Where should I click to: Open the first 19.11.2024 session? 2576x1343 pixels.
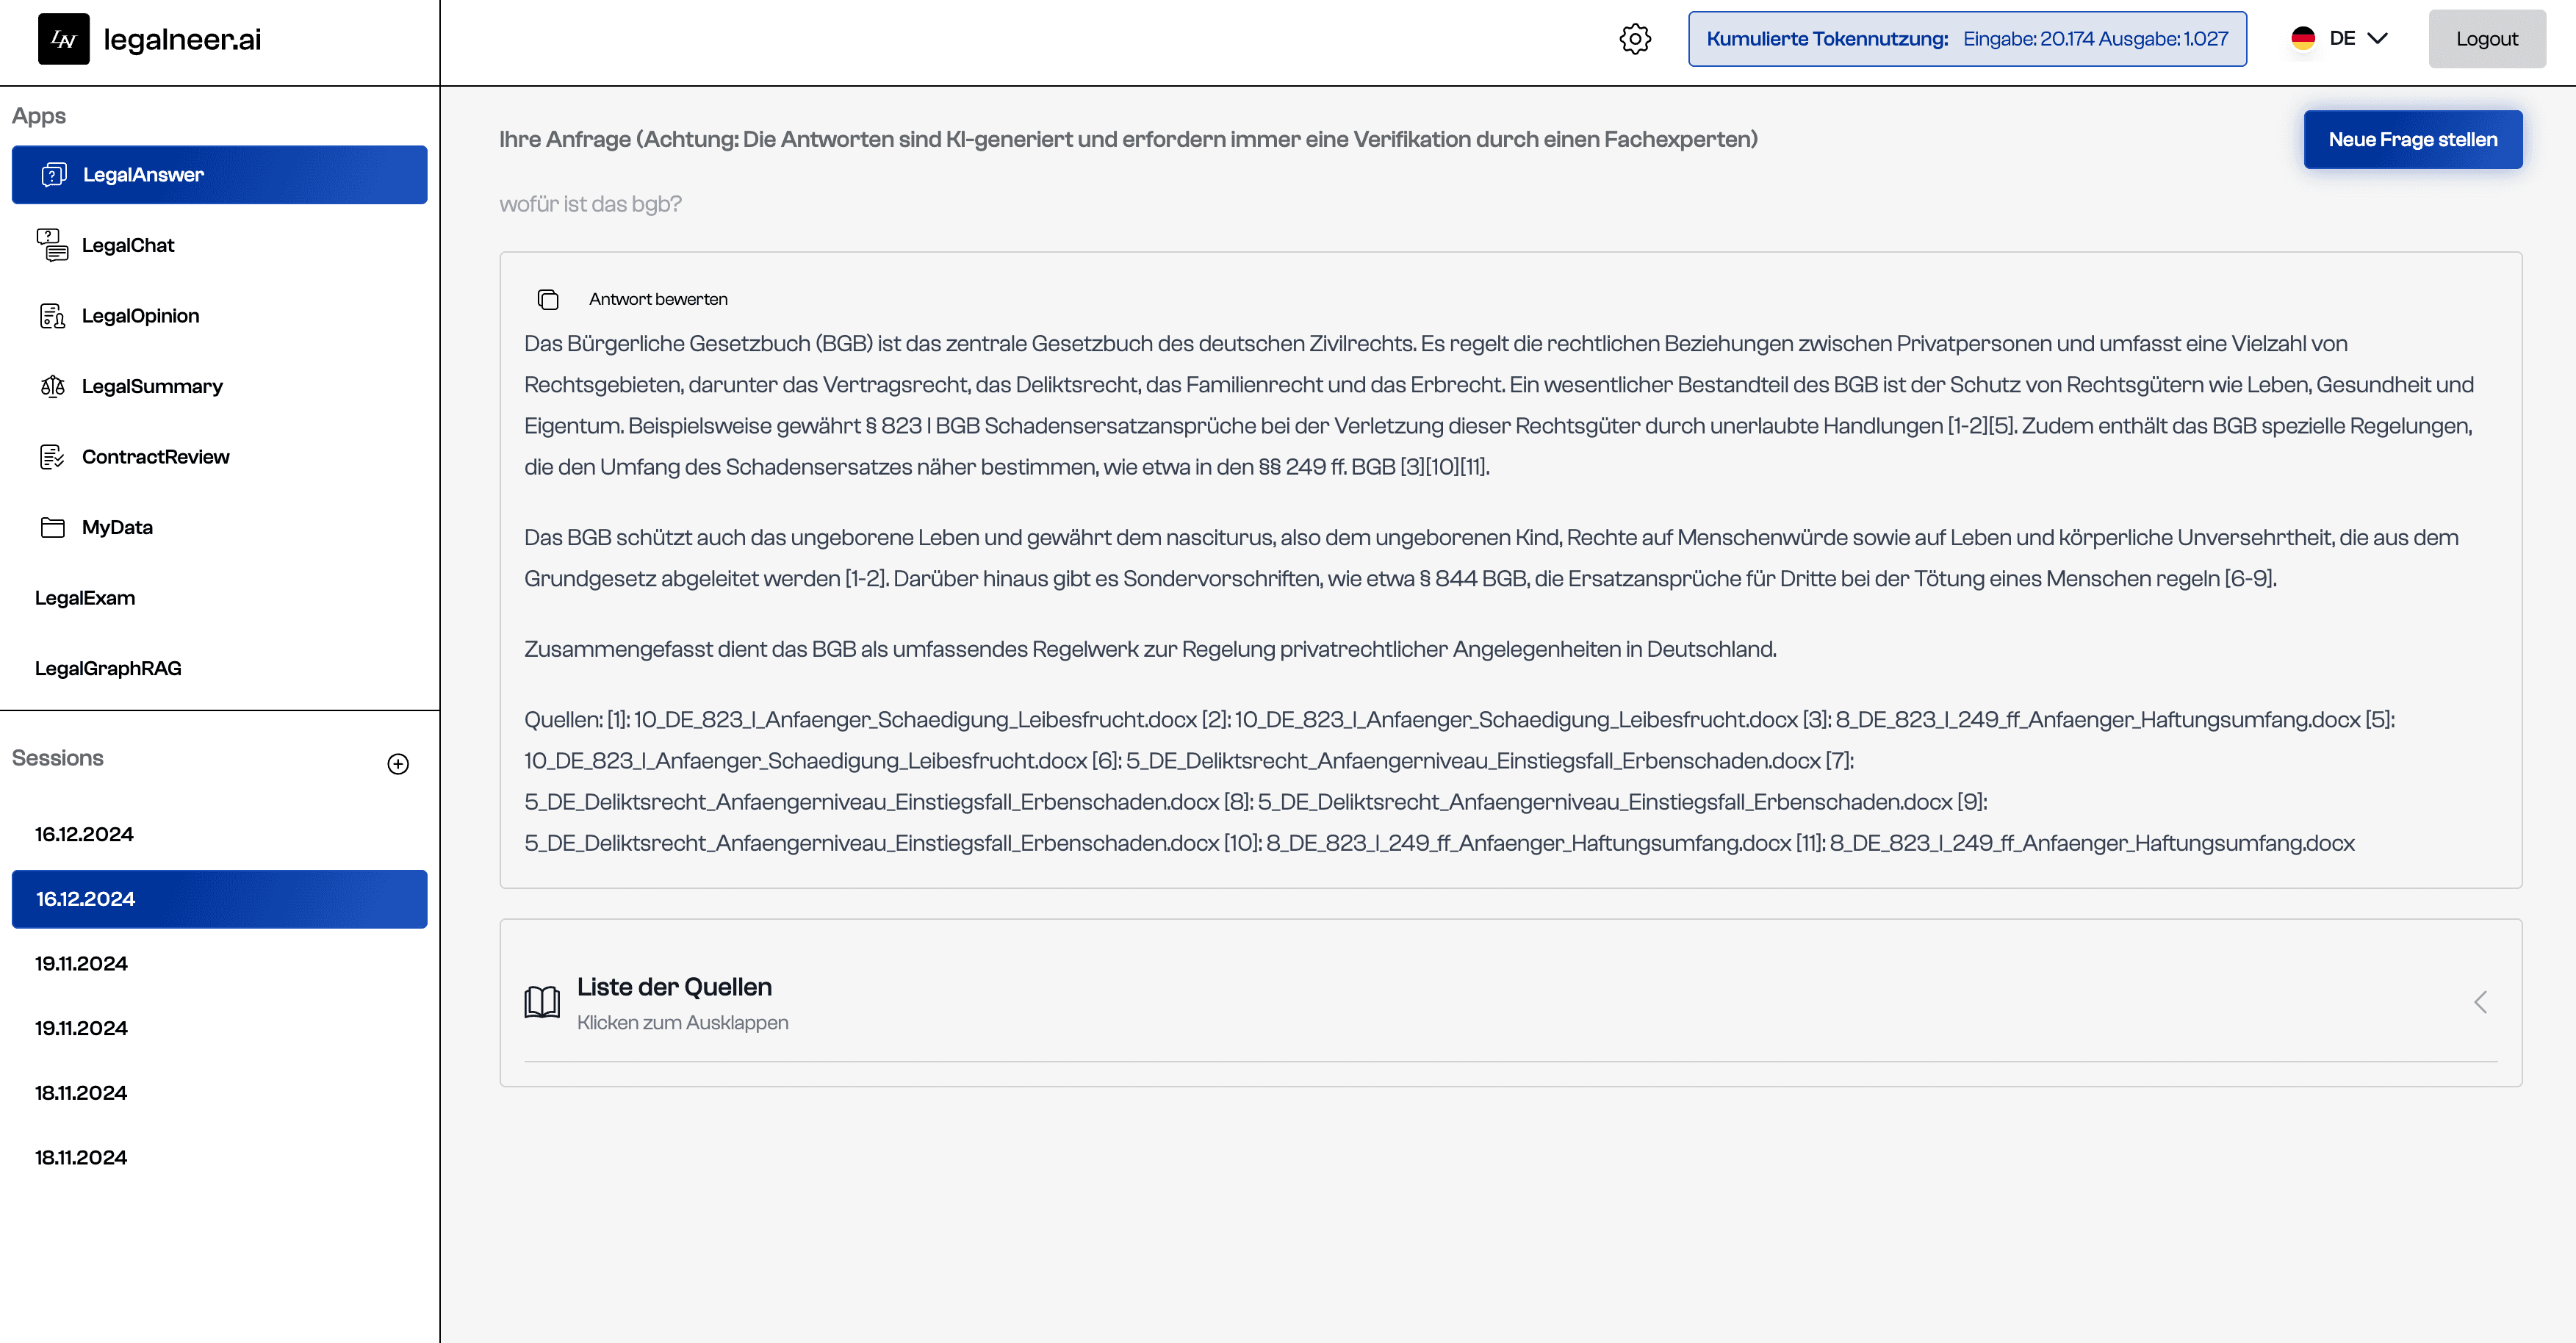(x=81, y=964)
